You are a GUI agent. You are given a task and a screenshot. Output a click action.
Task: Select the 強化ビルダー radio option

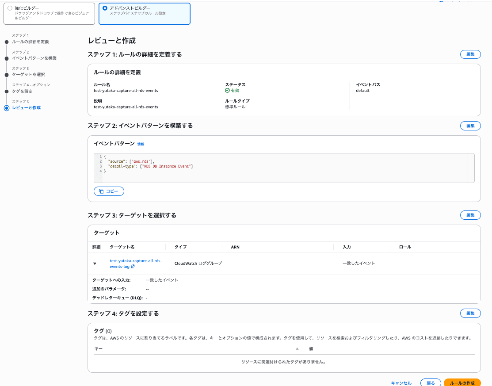tap(10, 8)
